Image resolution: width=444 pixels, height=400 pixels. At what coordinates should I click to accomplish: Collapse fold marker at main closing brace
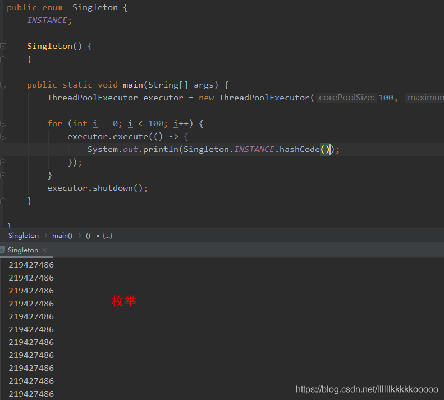click(x=3, y=201)
